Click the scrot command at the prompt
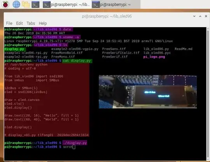 pyautogui.click(x=68, y=147)
